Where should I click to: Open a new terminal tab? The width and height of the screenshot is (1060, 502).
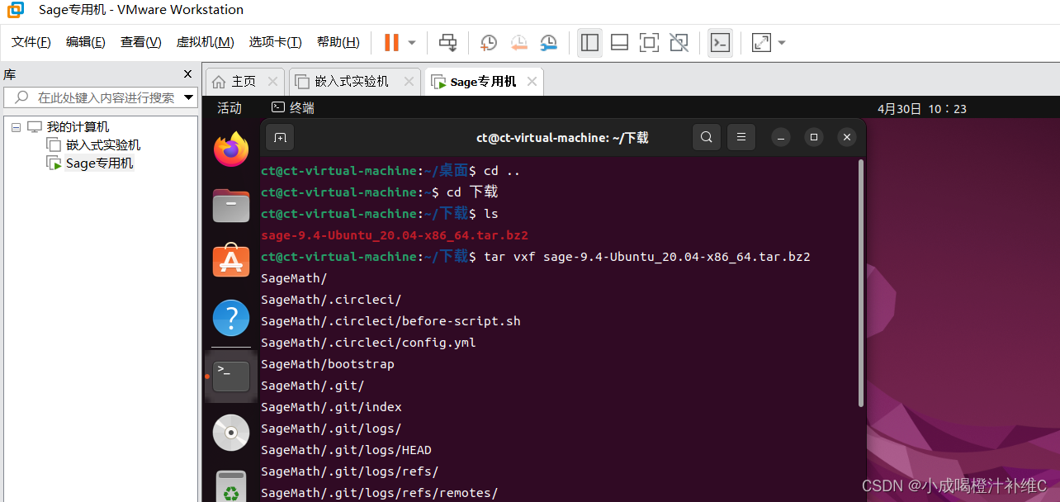tap(281, 138)
